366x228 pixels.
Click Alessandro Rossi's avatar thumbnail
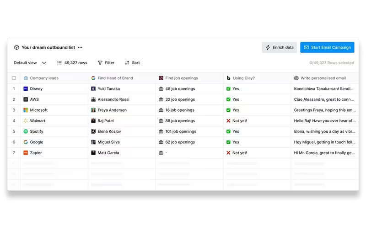(93, 99)
